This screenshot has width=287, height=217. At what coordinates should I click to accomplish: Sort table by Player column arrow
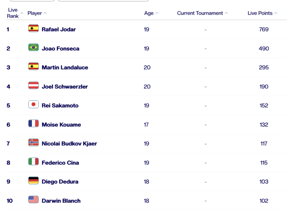point(45,13)
